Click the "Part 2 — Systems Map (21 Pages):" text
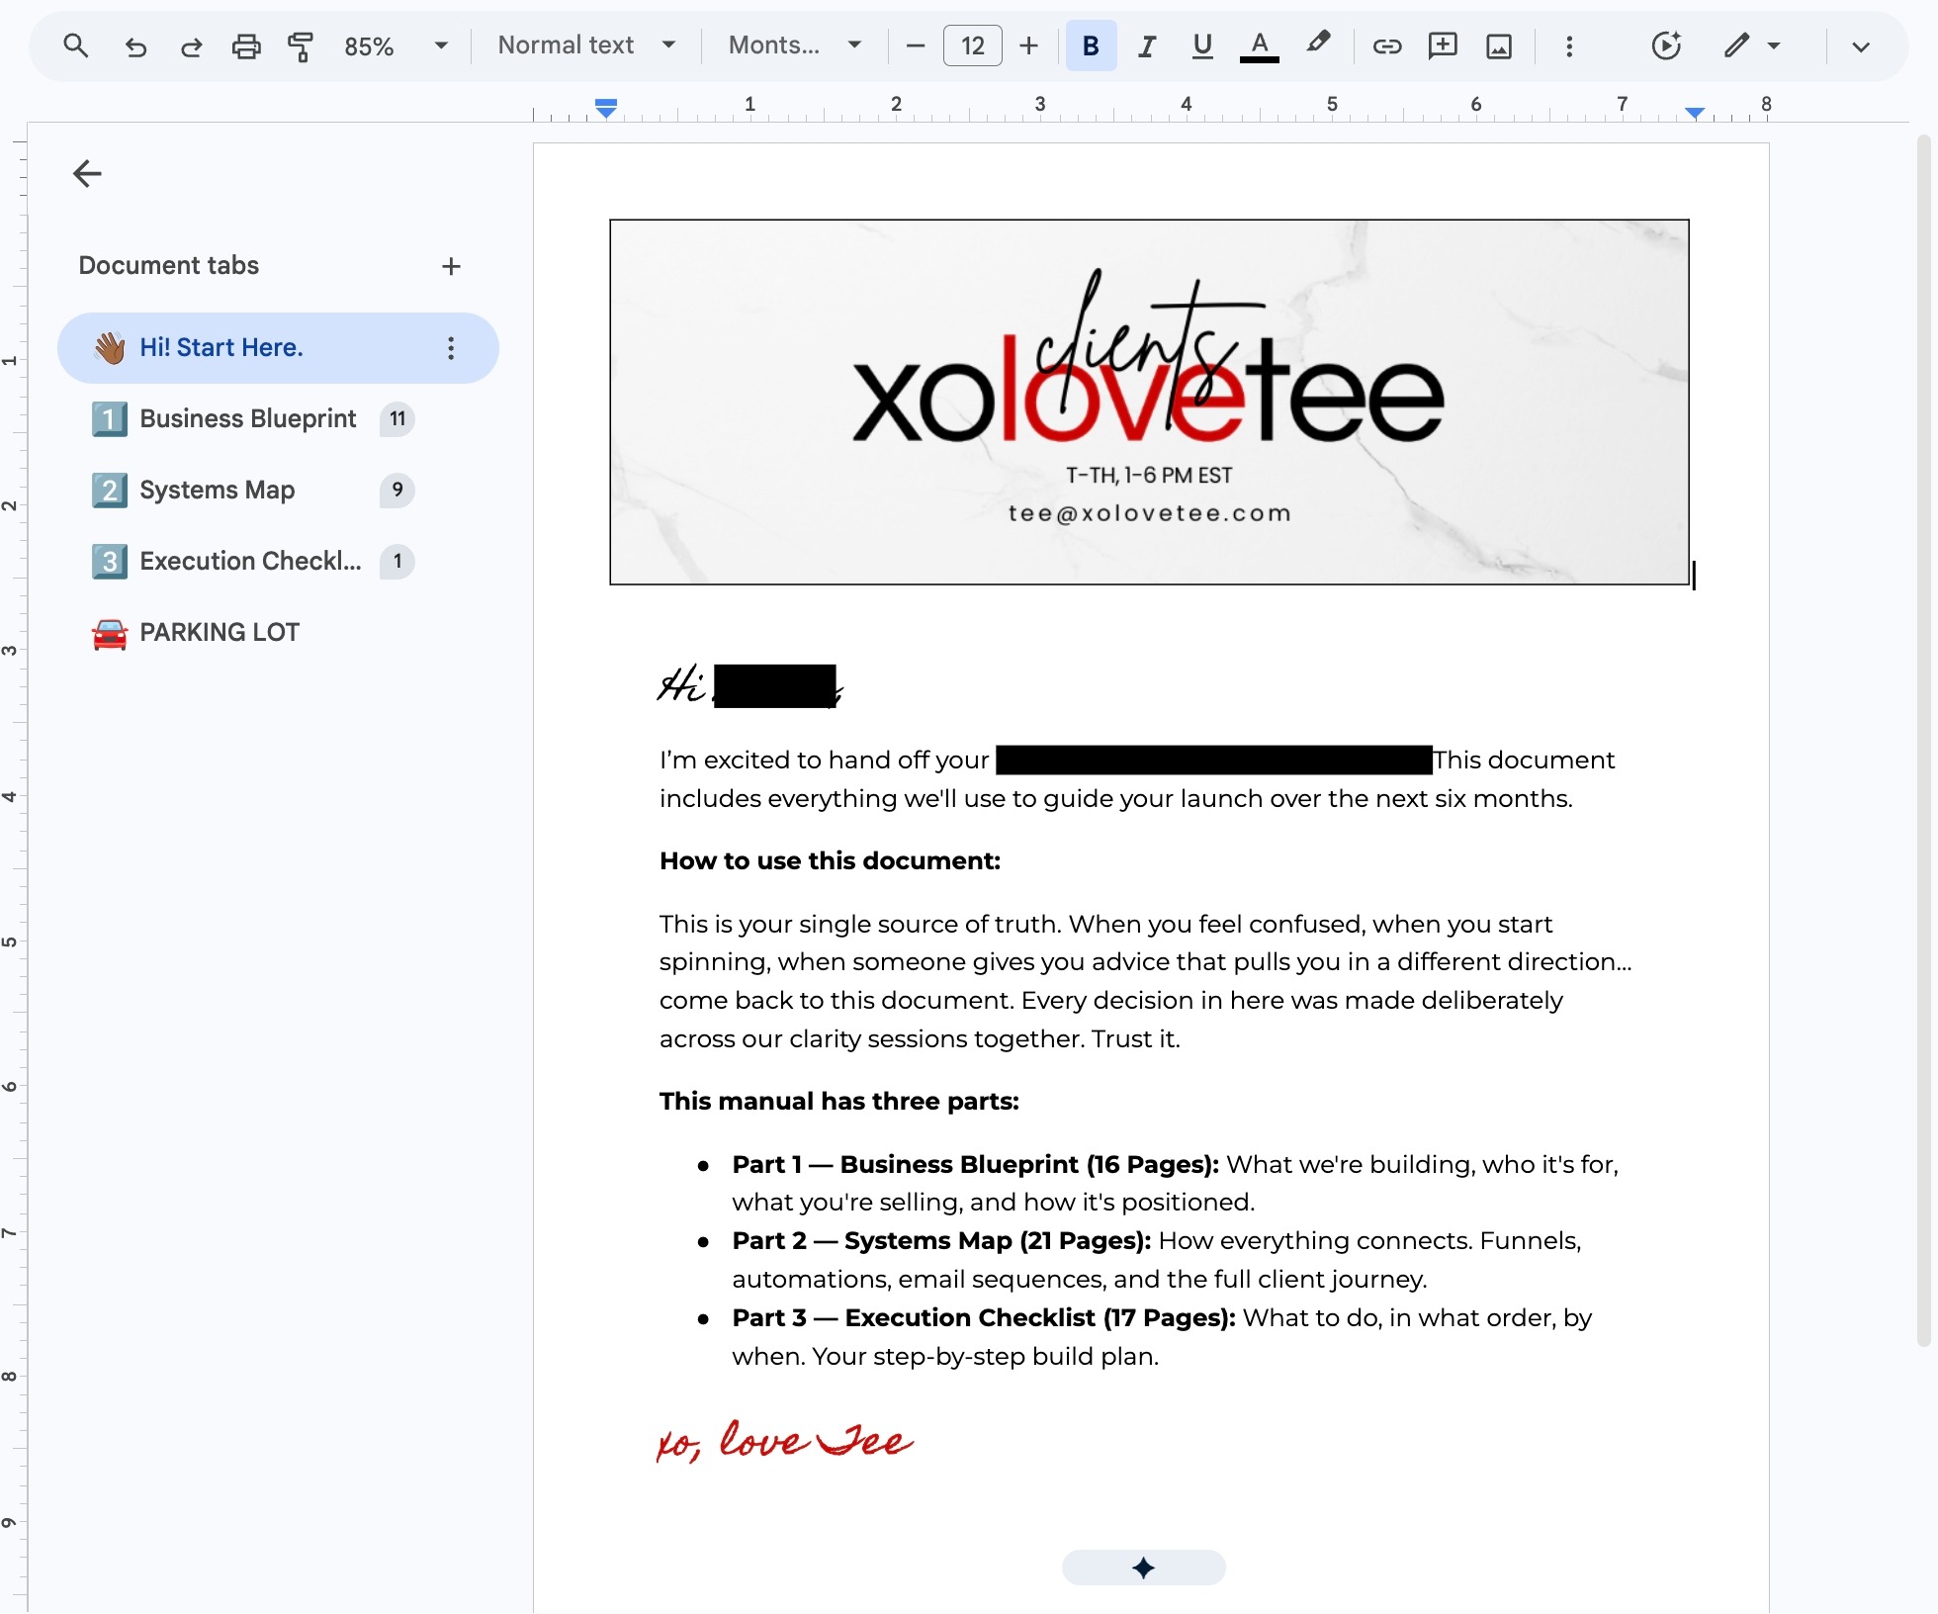The height and width of the screenshot is (1614, 1938). tap(941, 1241)
